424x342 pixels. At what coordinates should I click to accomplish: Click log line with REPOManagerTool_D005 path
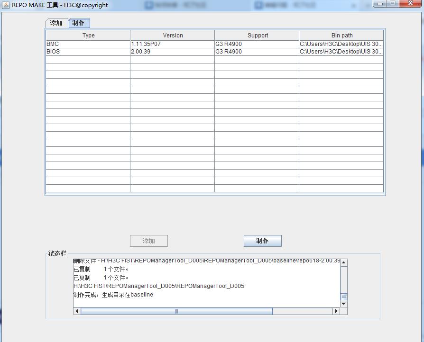[159, 286]
